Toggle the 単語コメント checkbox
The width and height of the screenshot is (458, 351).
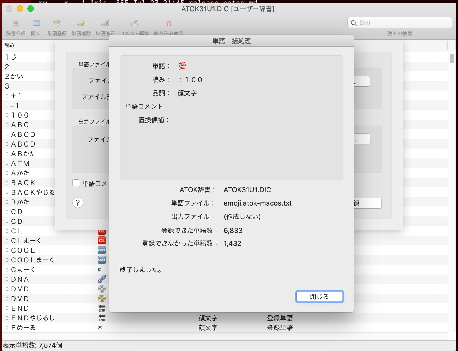click(76, 183)
